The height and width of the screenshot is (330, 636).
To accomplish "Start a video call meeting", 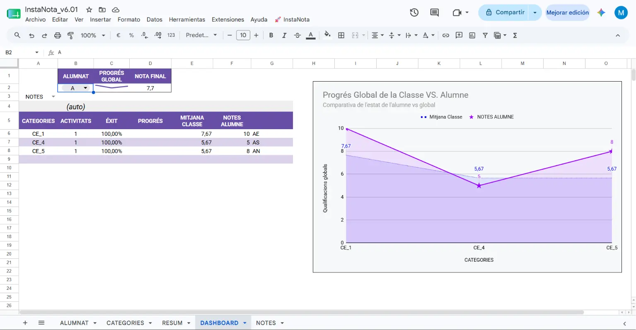I will [x=457, y=12].
